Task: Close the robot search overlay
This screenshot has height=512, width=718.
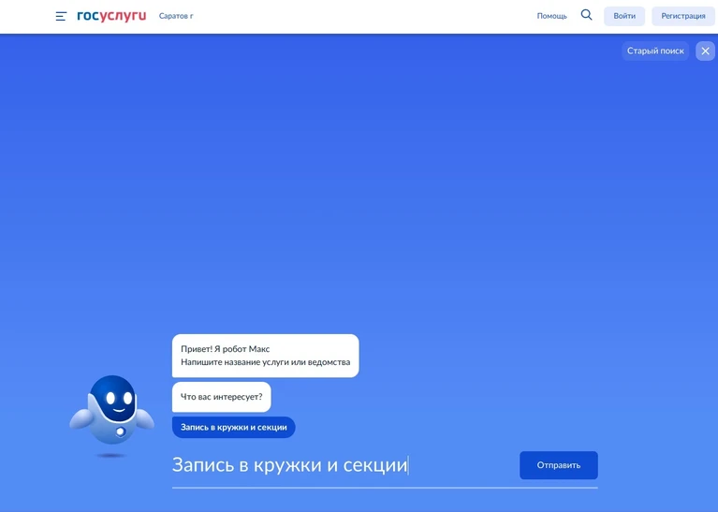Action: tap(705, 51)
